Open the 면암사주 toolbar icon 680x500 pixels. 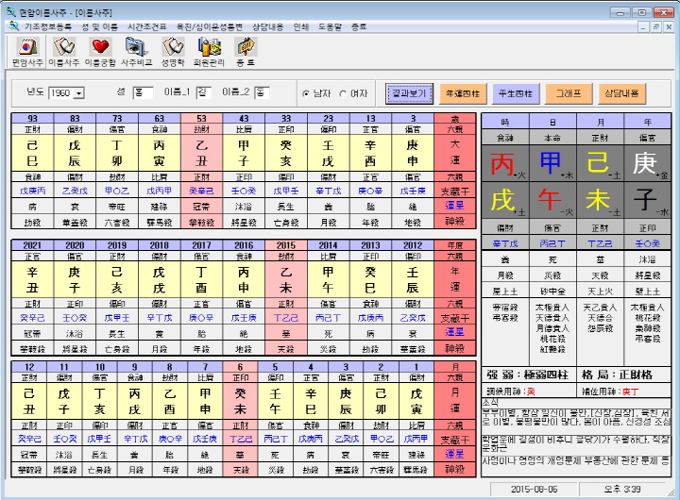(27, 52)
